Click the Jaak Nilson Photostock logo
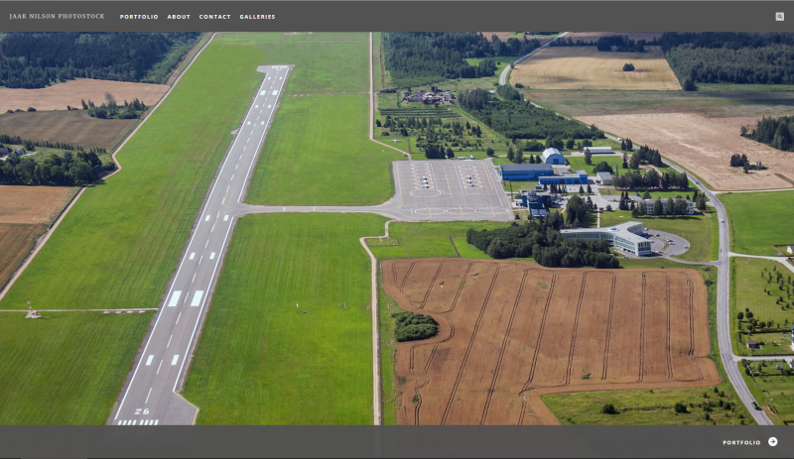794x459 pixels. pyautogui.click(x=57, y=16)
